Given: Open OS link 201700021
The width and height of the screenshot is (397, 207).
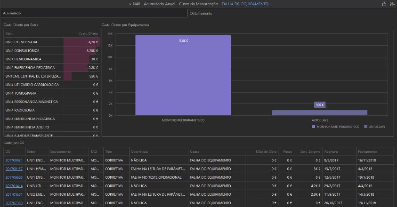Looking at the screenshot, I should click(14, 160).
